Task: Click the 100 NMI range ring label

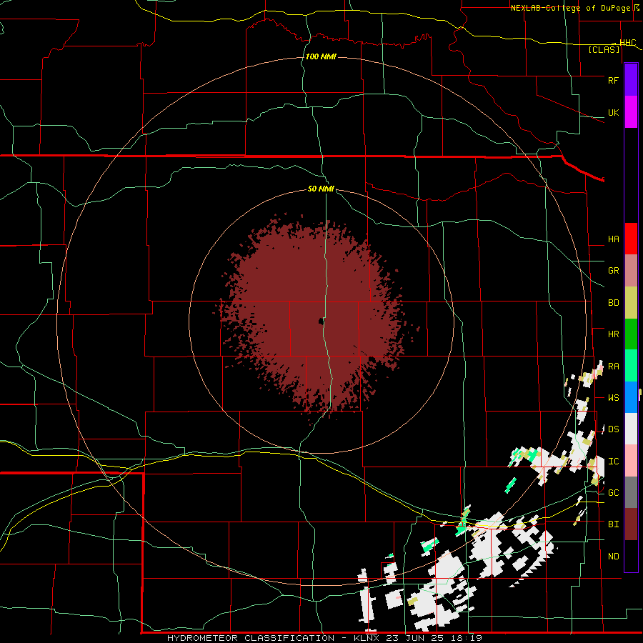Action: tap(321, 56)
